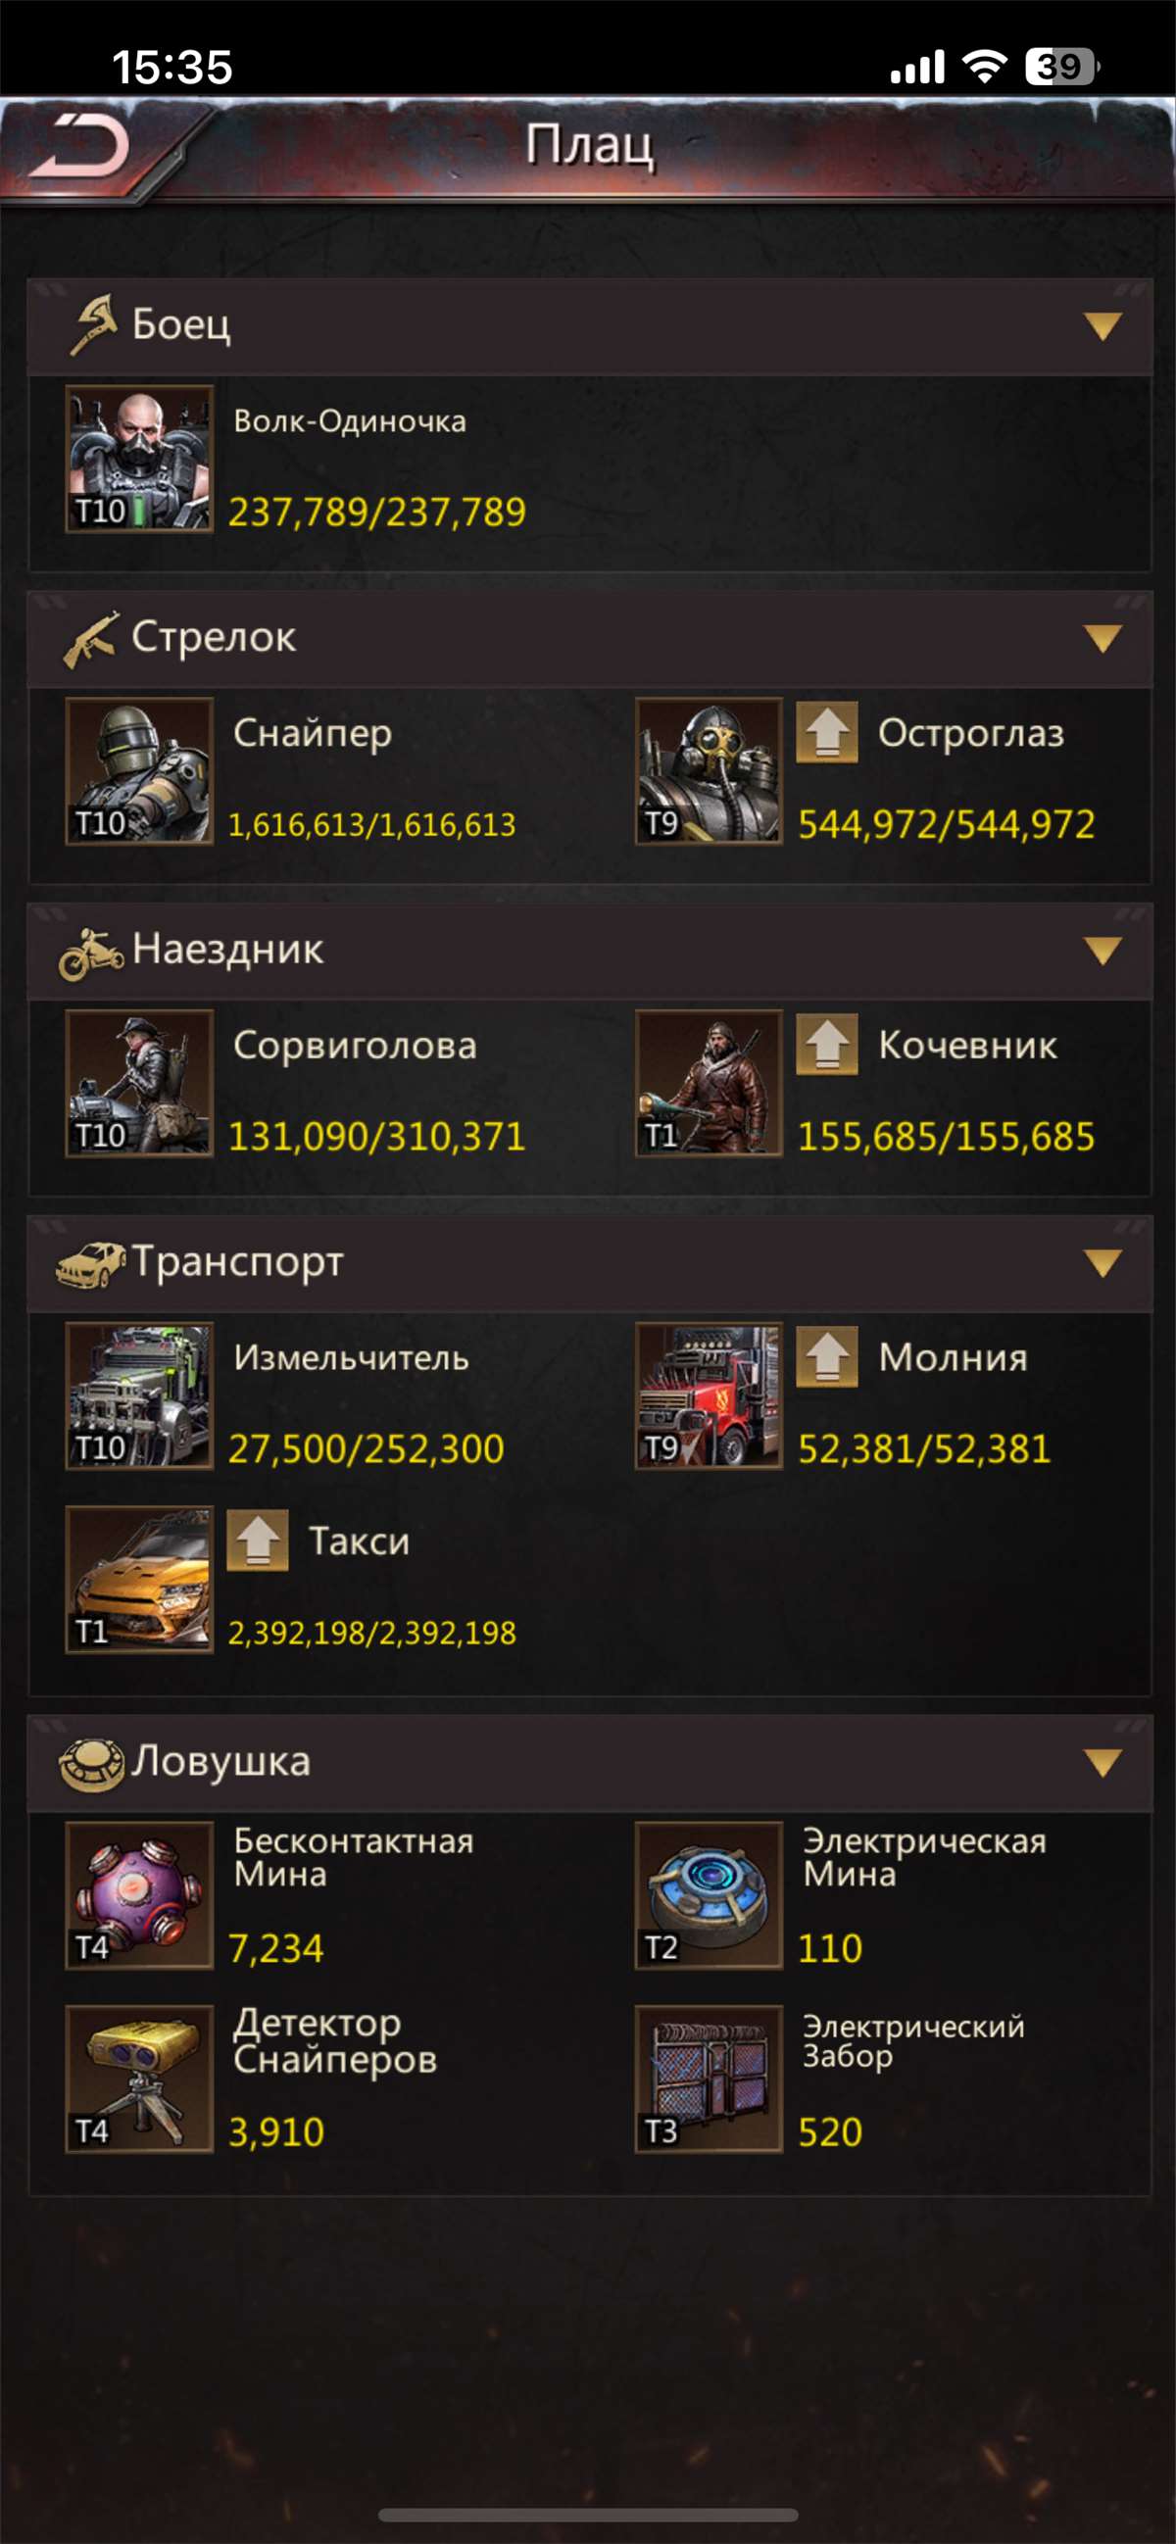Collapse the Транспорт section arrow

coord(1102,1262)
